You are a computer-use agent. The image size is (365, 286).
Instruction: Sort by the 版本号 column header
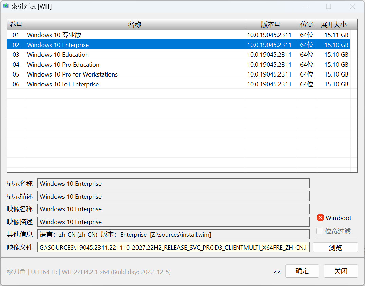[271, 24]
